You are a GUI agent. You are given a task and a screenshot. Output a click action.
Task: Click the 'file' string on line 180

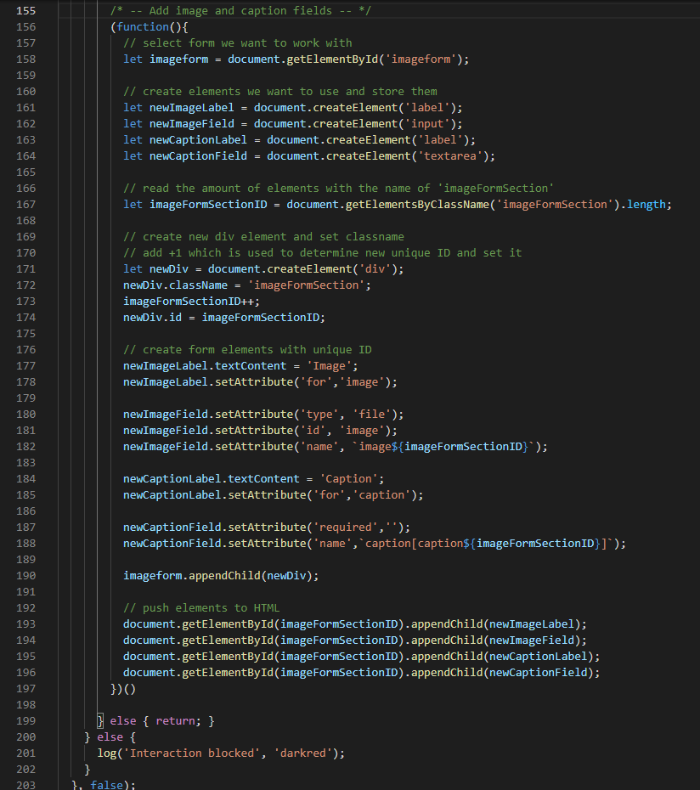(372, 414)
